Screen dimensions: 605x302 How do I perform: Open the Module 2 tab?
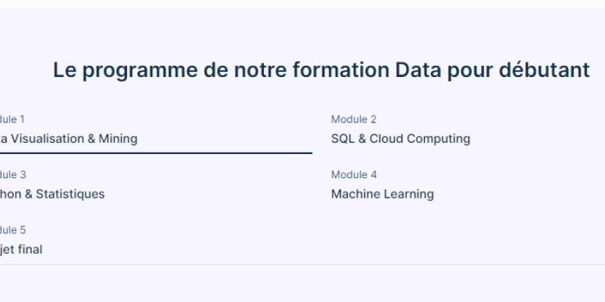click(353, 119)
